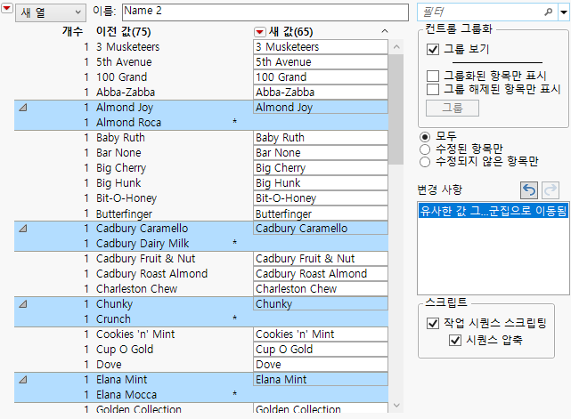The height and width of the screenshot is (419, 571).
Task: Select Bit-O-Honey in previous values
Action: [x=126, y=198]
